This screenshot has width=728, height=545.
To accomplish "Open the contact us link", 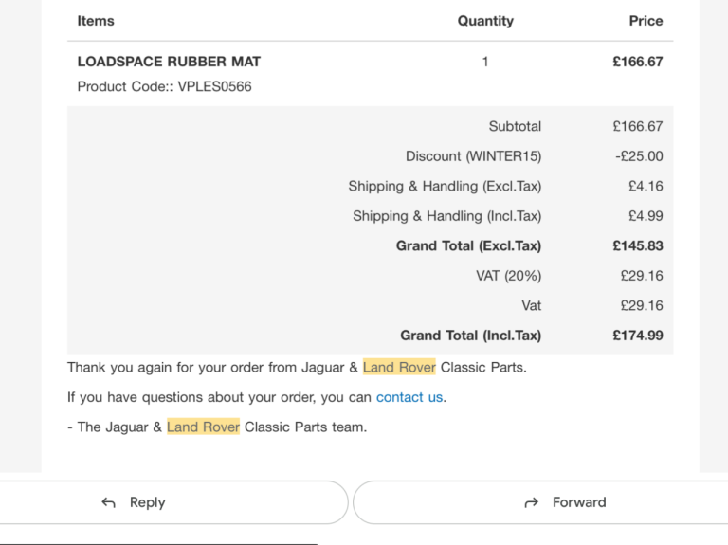I will (409, 397).
